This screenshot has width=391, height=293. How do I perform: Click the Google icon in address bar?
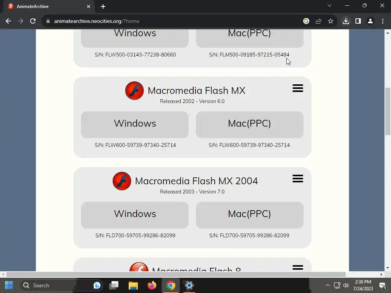306,21
